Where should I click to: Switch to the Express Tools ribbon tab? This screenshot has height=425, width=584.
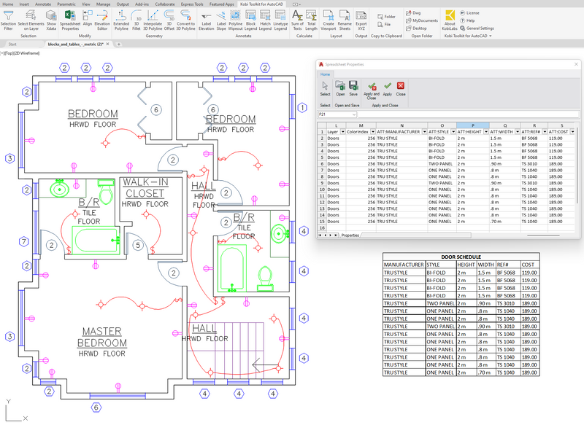pyautogui.click(x=191, y=5)
